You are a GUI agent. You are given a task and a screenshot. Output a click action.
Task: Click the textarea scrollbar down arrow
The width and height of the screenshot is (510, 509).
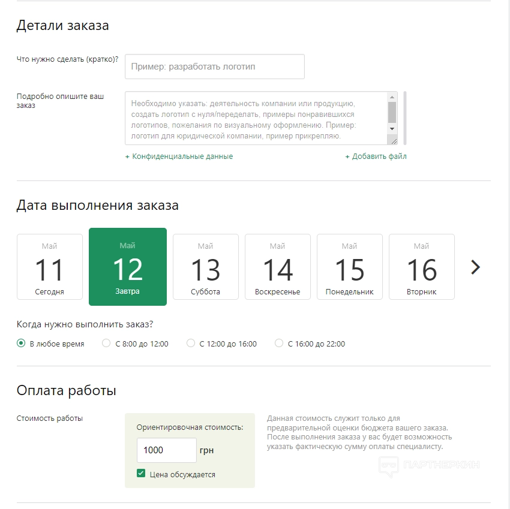[x=392, y=129]
